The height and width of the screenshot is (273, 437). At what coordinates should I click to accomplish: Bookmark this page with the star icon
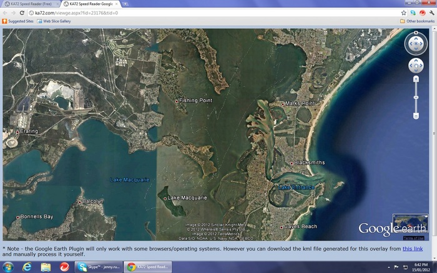click(x=403, y=12)
